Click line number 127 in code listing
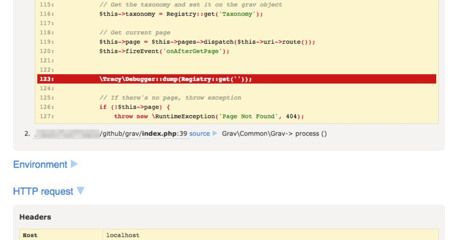Viewport: 458px width, 240px height. click(x=47, y=116)
